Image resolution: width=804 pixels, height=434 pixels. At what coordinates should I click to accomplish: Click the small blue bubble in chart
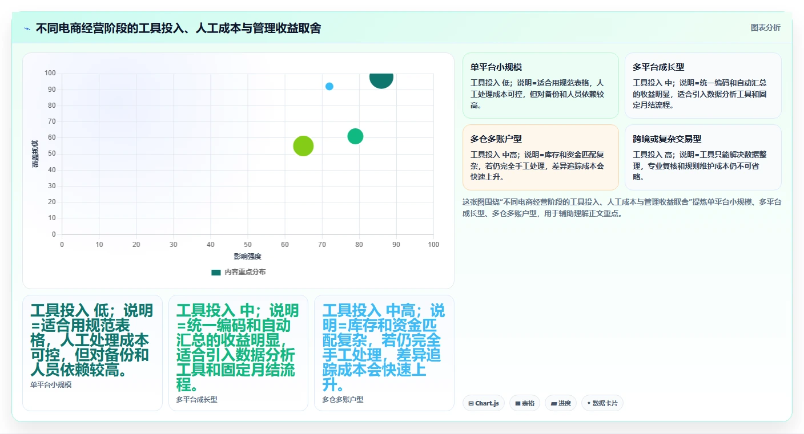point(329,87)
